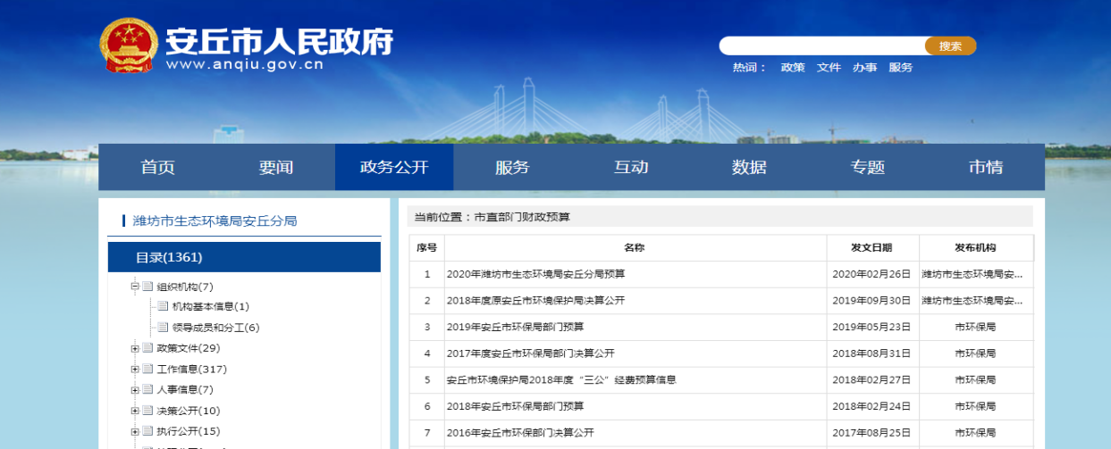Click the national emblem logo
Image resolution: width=1111 pixels, height=449 pixels.
pyautogui.click(x=128, y=46)
